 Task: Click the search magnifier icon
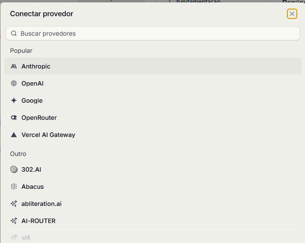coord(14,33)
